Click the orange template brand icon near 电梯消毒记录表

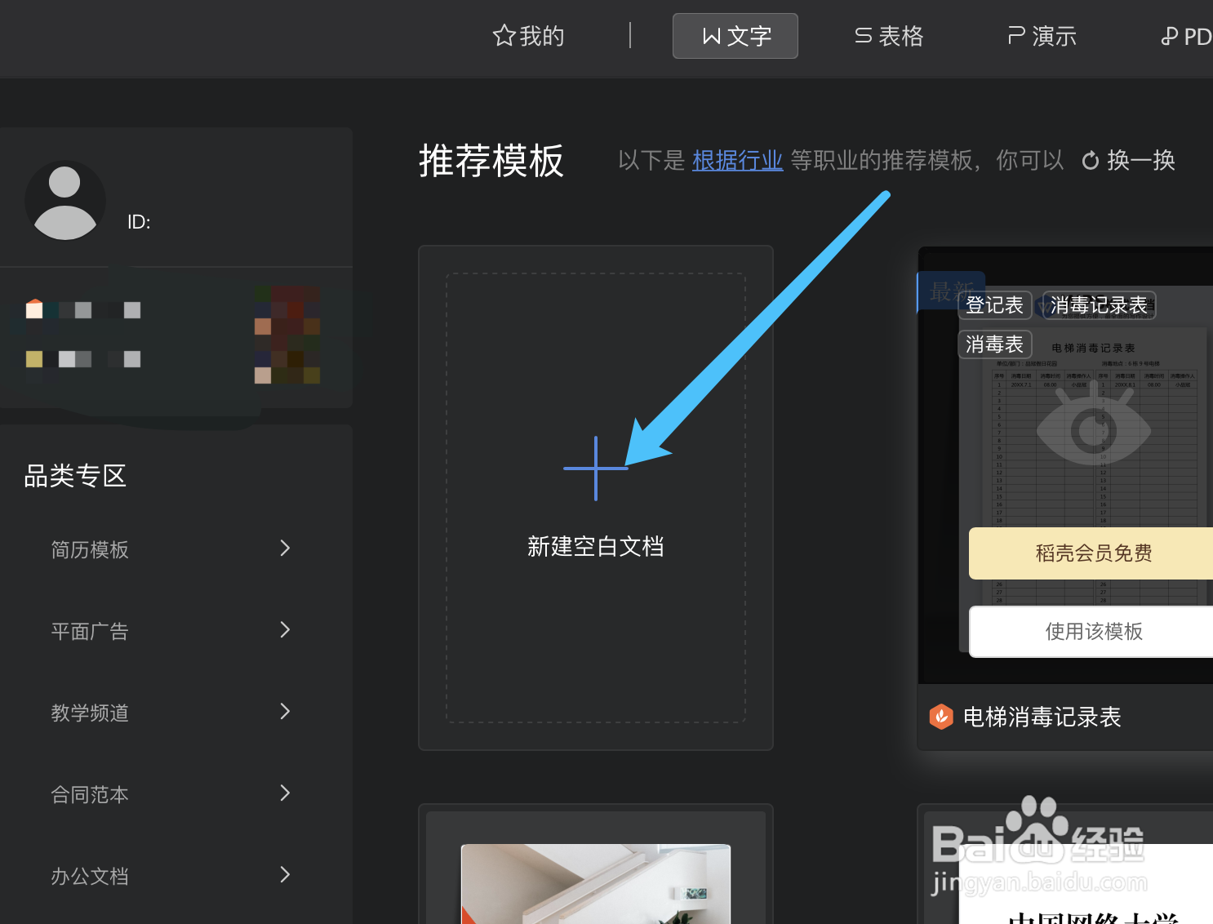click(941, 717)
